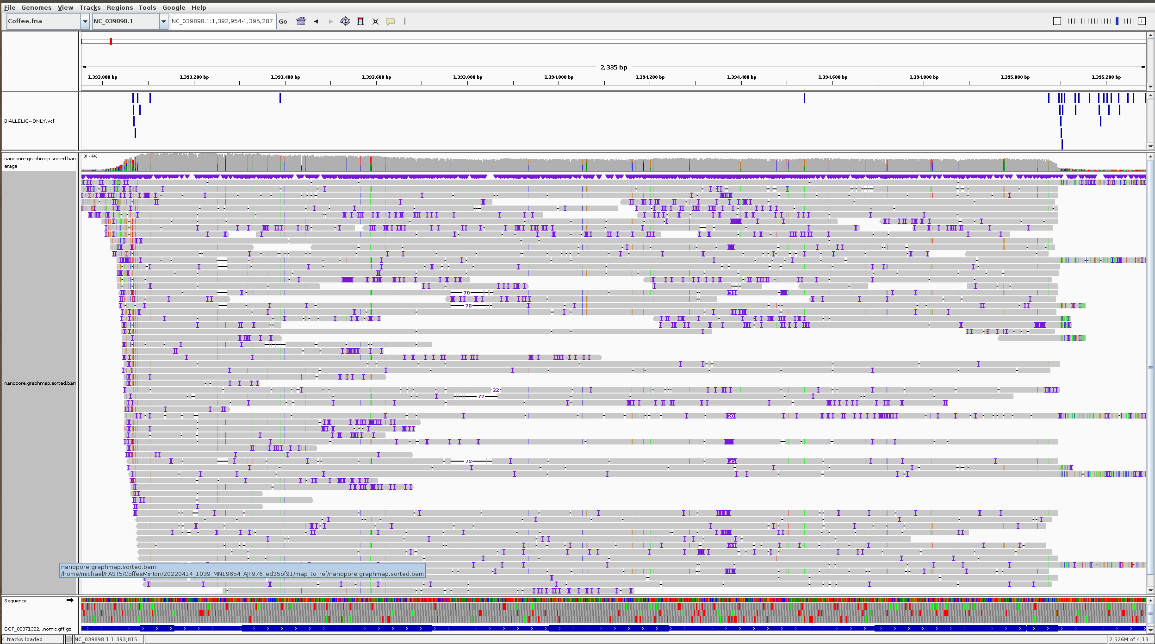Expand the Coffee.fna genome dropdown
The image size is (1155, 644).
(85, 21)
